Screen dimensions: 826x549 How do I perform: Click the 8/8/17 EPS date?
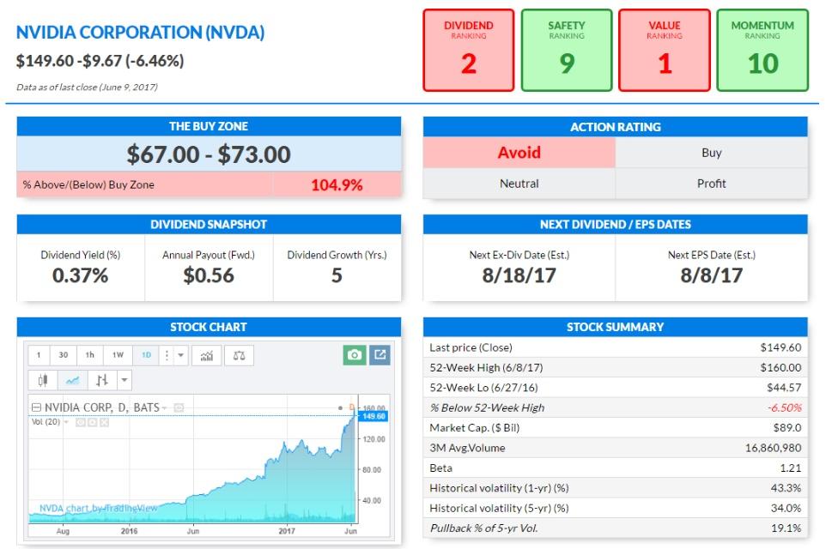pyautogui.click(x=711, y=275)
